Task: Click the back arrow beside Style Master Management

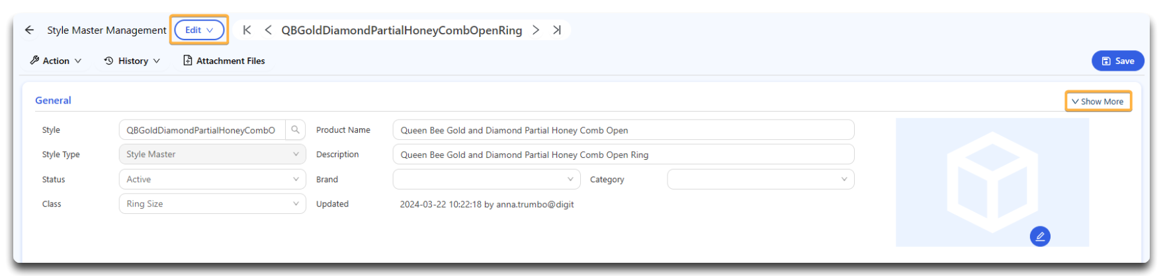Action: [x=29, y=30]
